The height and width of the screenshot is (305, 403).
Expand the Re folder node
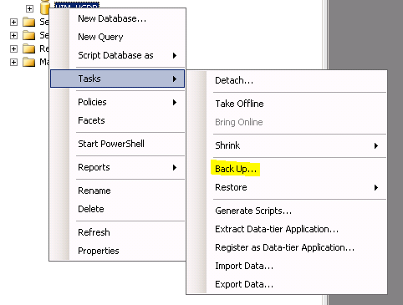point(13,48)
